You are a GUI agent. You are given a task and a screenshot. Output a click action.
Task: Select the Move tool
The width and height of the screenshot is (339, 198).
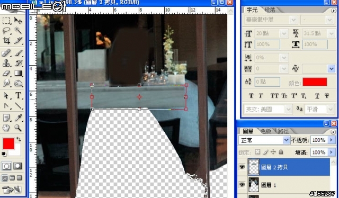click(18, 21)
